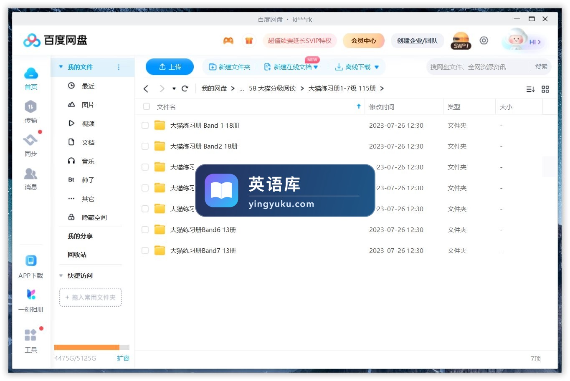Screen dimensions: 570x381
Task: Click 修改时间 column header
Action: point(382,107)
